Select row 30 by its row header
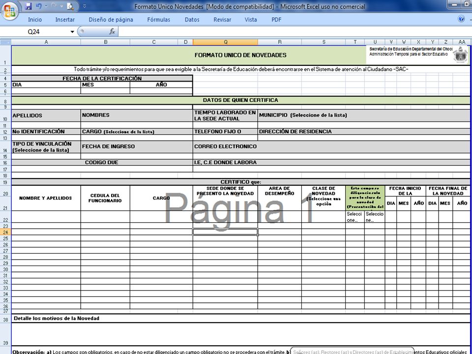The width and height of the screenshot is (472, 354). (x=5, y=269)
